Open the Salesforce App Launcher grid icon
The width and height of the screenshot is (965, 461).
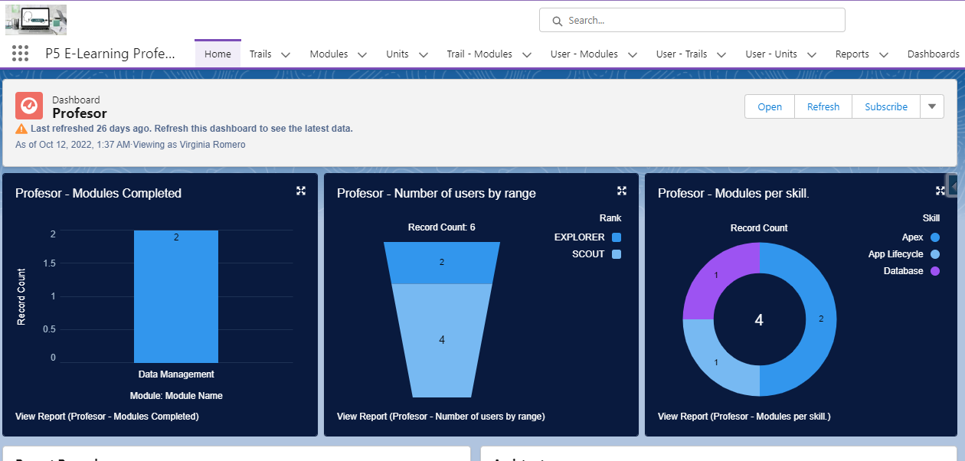point(20,52)
